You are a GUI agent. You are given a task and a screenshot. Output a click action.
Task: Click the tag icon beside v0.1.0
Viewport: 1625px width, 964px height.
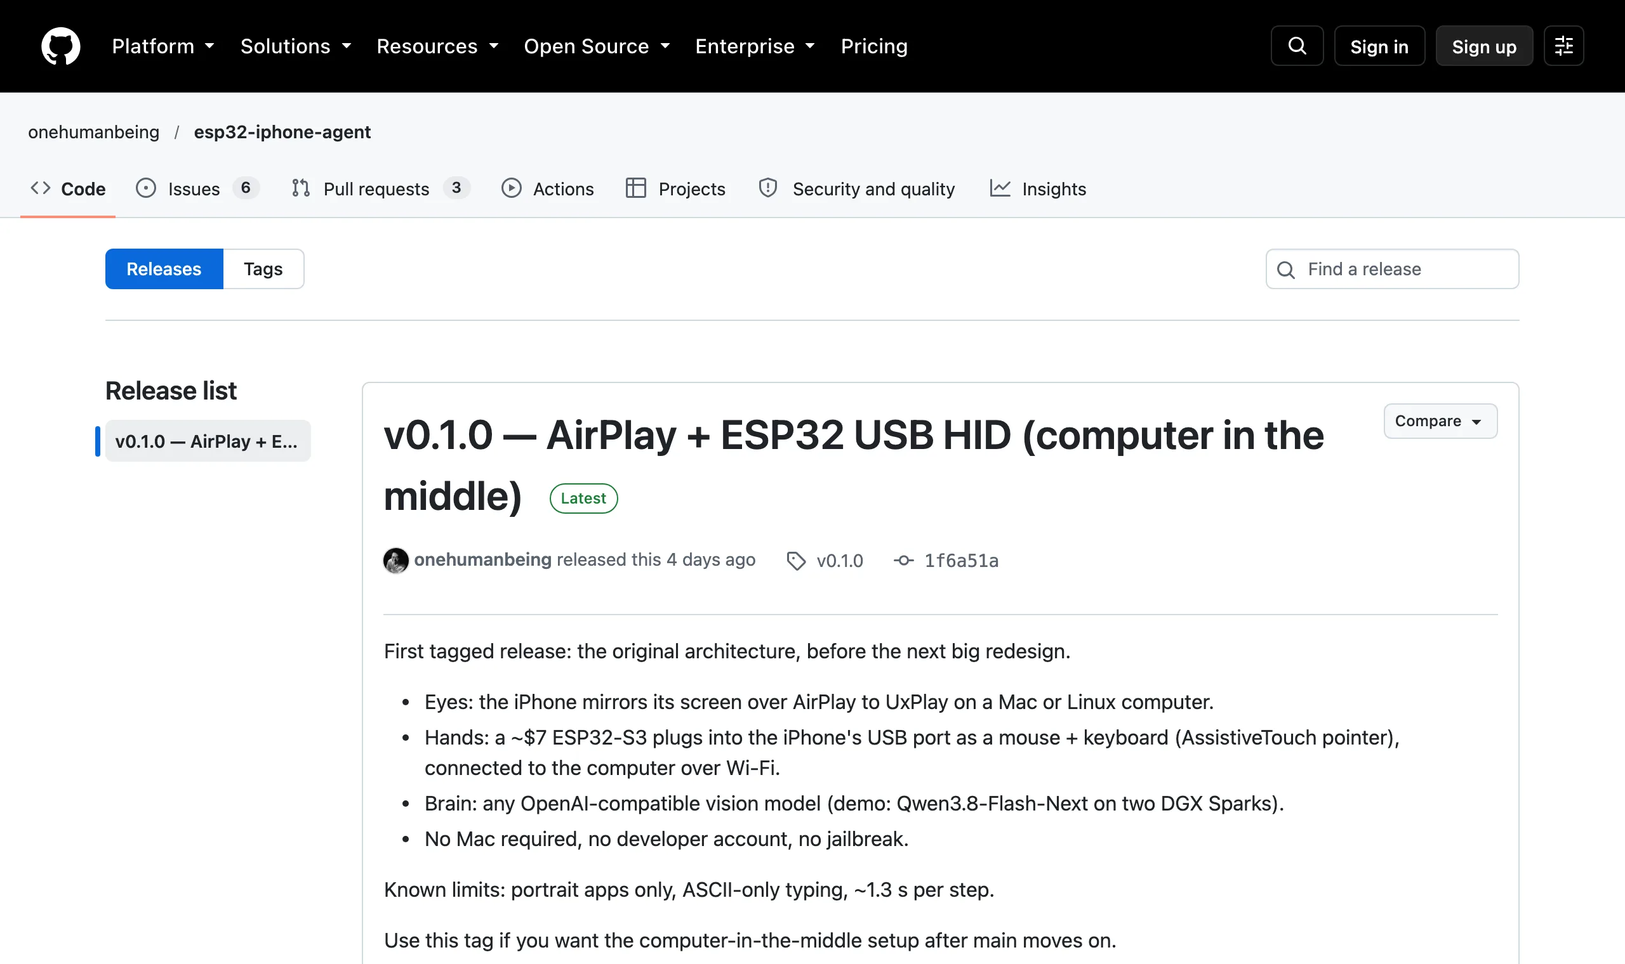pyautogui.click(x=795, y=561)
